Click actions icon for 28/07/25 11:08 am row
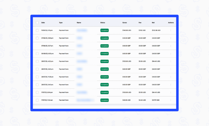 point(171,77)
